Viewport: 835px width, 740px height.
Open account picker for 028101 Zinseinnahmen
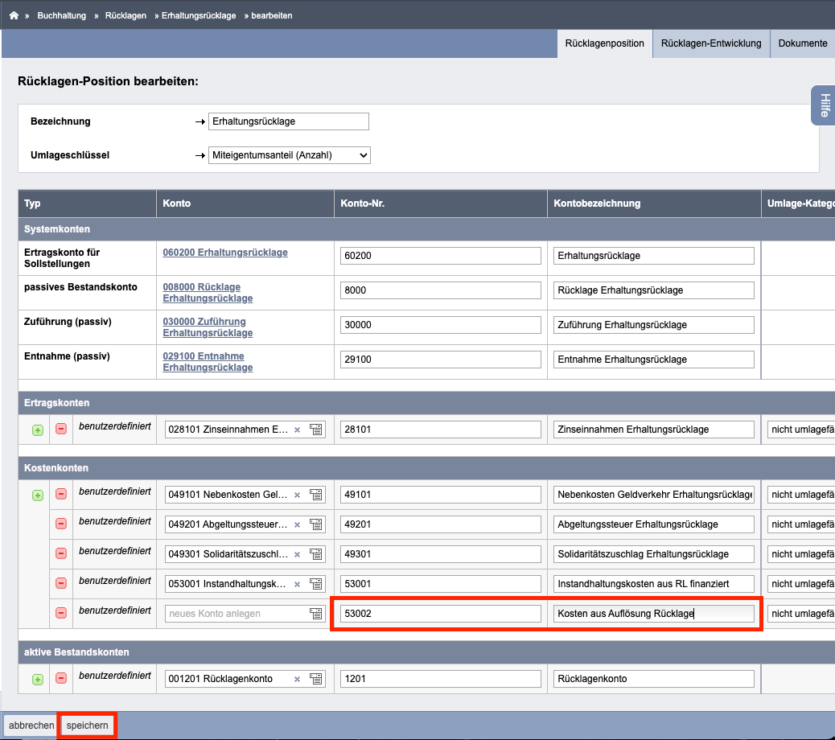point(316,430)
